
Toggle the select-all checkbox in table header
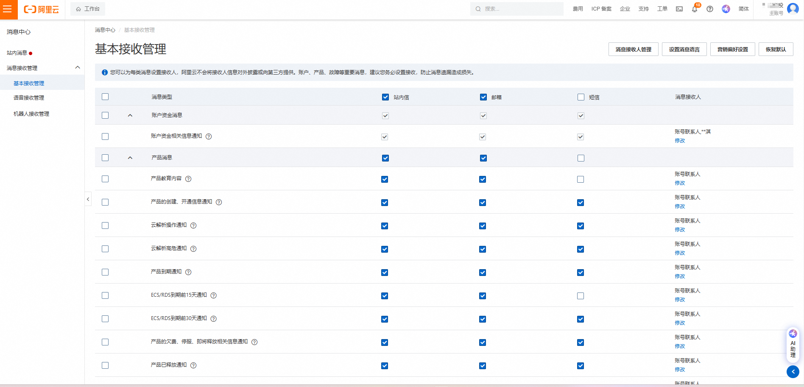pyautogui.click(x=105, y=97)
